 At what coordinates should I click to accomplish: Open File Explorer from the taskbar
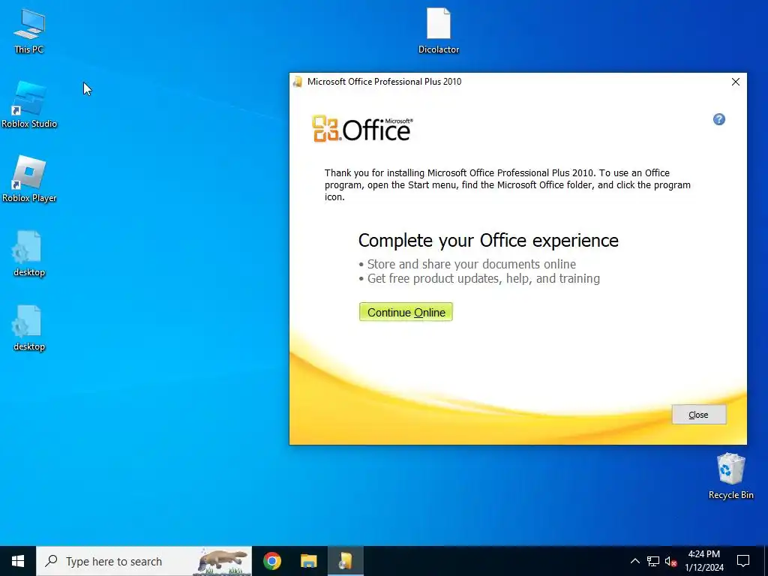point(308,561)
